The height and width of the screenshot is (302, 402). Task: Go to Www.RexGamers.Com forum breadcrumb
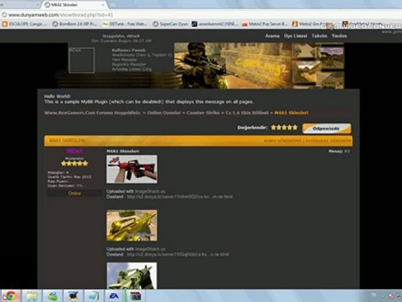(x=93, y=113)
